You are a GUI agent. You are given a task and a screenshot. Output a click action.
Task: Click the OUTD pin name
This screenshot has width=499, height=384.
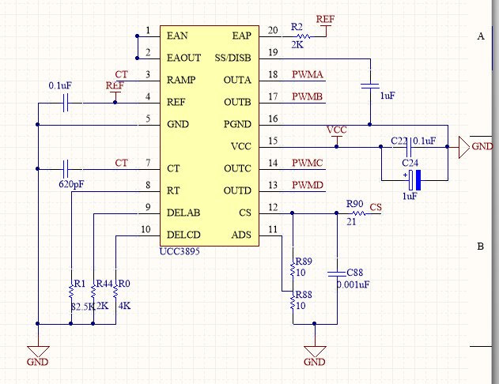237,190
